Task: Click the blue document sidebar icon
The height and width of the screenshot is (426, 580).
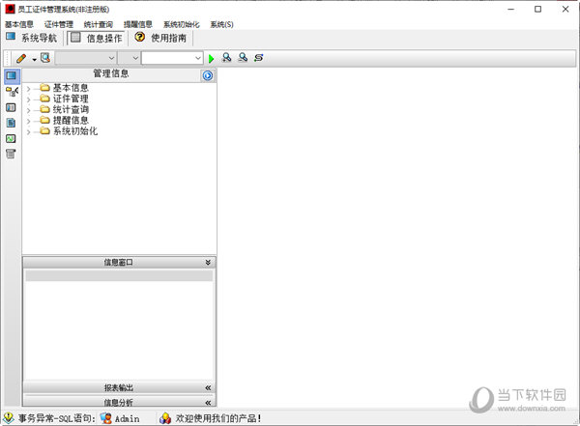Action: click(11, 123)
